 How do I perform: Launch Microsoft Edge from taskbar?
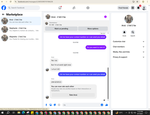pyautogui.click(x=23, y=113)
